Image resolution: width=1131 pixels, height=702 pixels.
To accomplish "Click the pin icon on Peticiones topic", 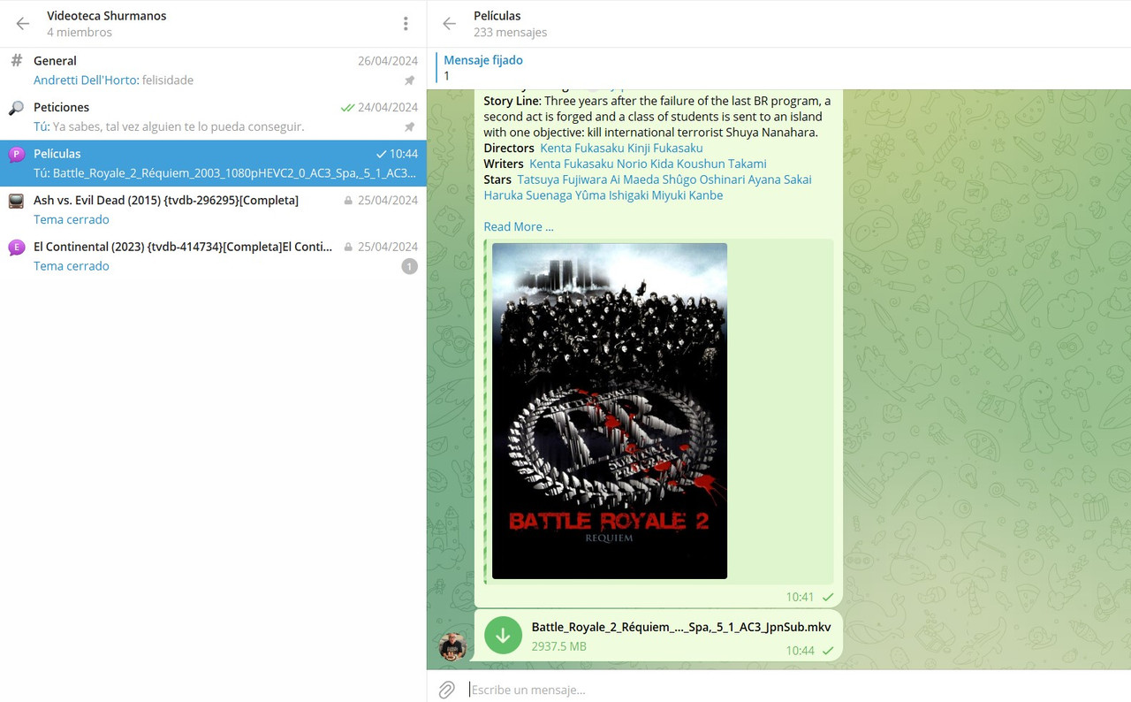I will pos(409,127).
